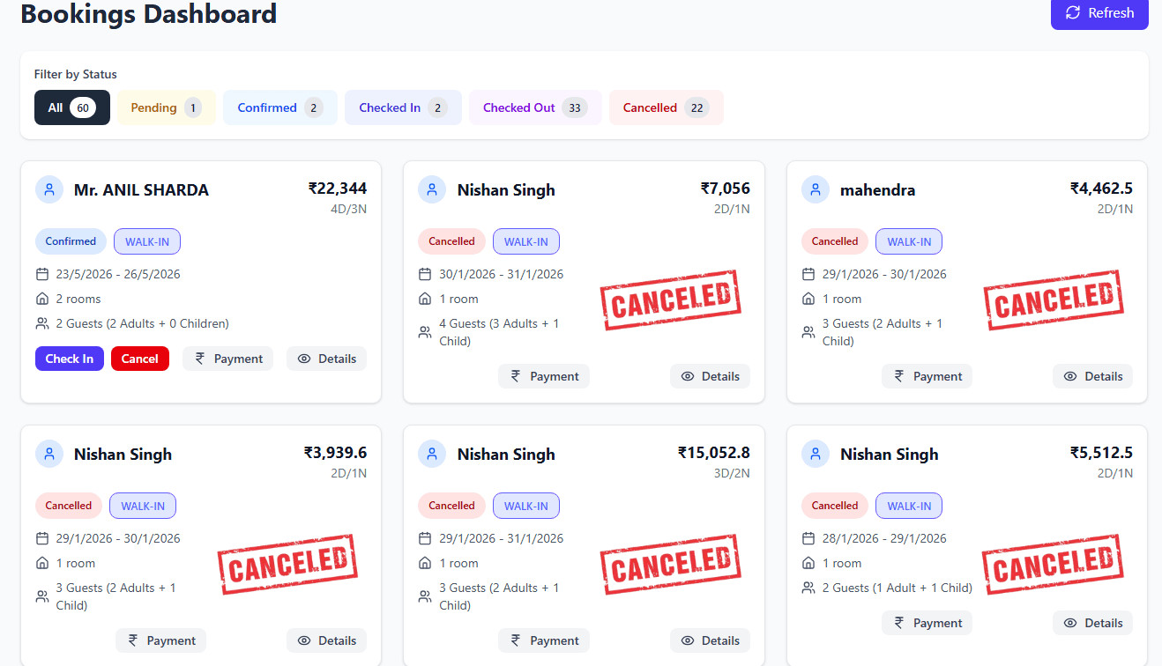Cancel Mr. ANIL SHARDA's booking
Screen dimensions: 1162x666
coord(139,359)
